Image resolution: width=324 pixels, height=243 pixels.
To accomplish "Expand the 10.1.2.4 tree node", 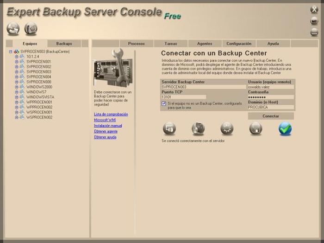I will tap(16, 57).
